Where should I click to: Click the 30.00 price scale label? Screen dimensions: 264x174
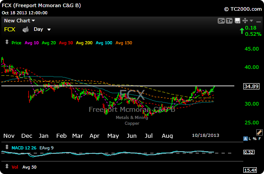coord(252,104)
